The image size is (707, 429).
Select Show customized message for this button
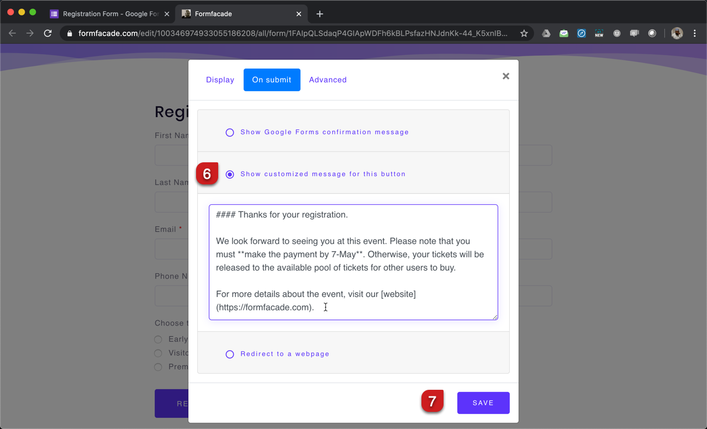[x=230, y=174]
